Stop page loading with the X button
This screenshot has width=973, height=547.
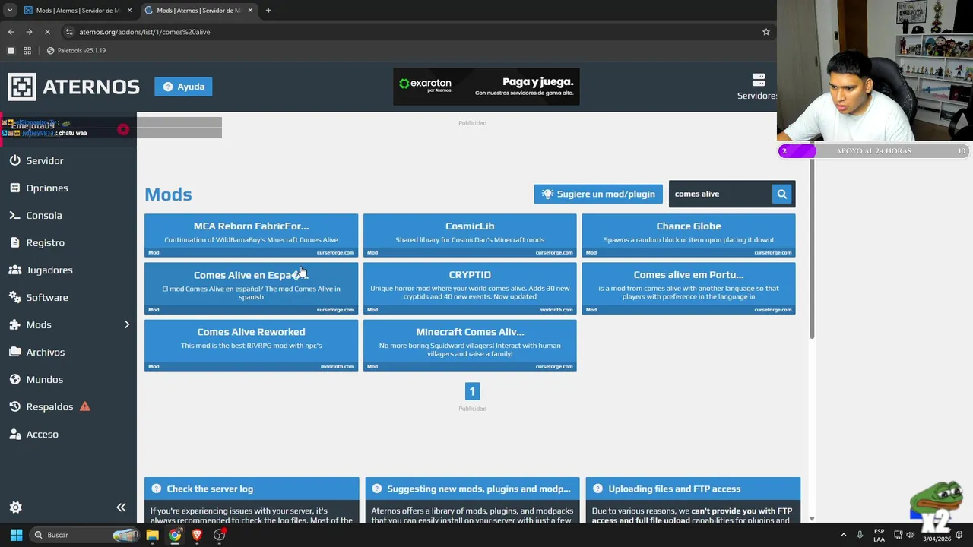pos(47,32)
